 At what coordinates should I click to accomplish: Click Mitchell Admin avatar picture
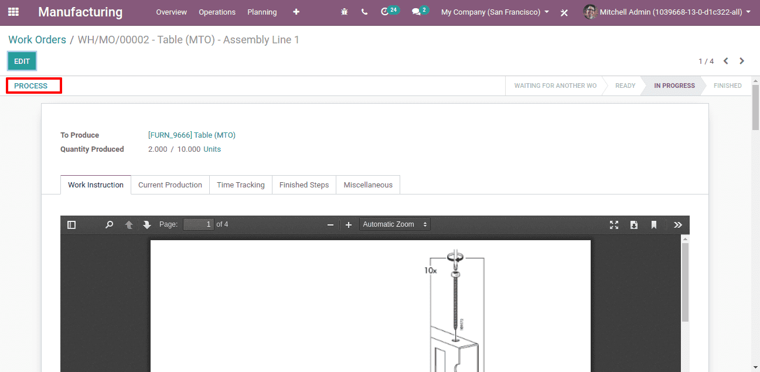(591, 12)
